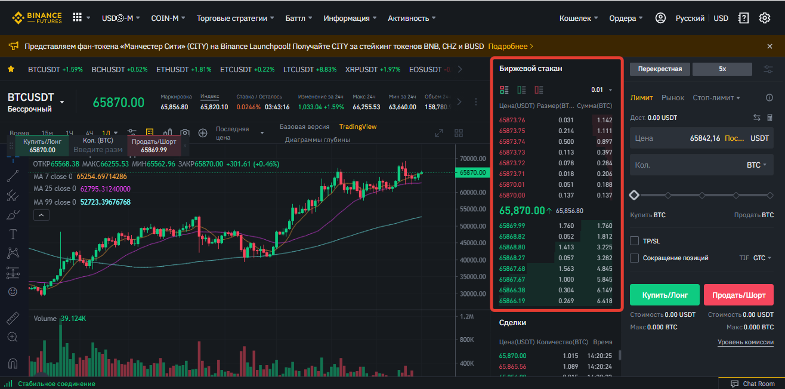This screenshot has width=785, height=389.
Task: Open order type info icon
Action: coord(769,98)
